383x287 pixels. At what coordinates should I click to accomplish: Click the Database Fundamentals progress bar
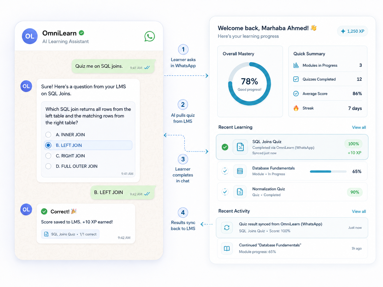coord(328,172)
